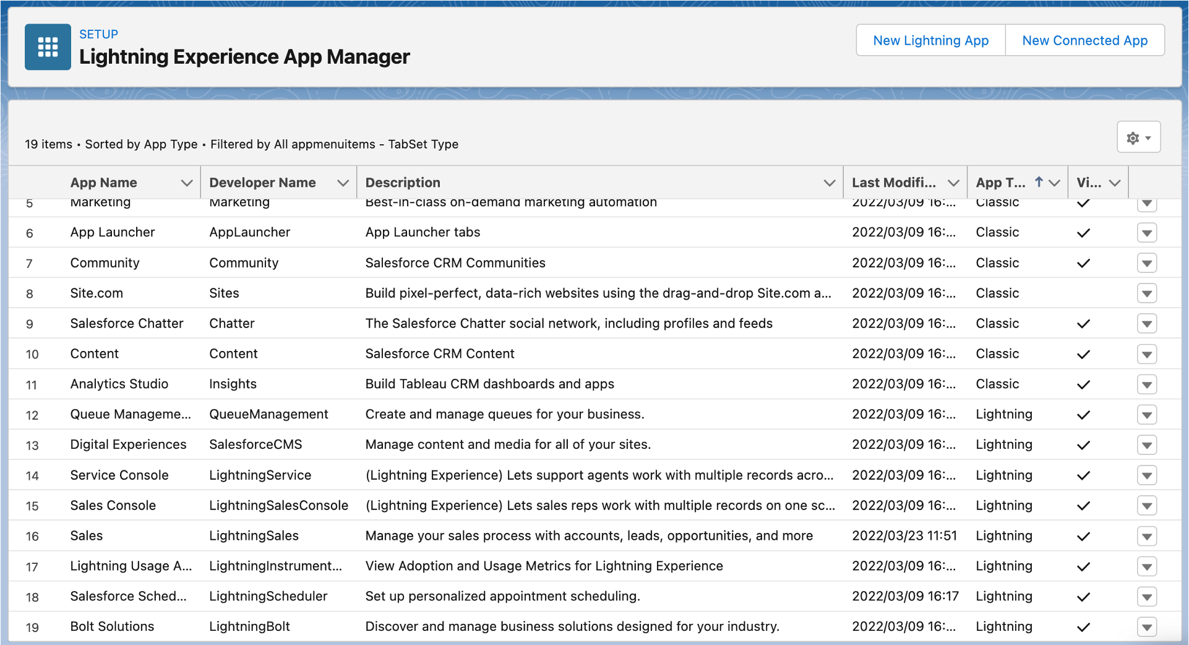
Task: Click '19 items' list summary text
Action: point(48,144)
